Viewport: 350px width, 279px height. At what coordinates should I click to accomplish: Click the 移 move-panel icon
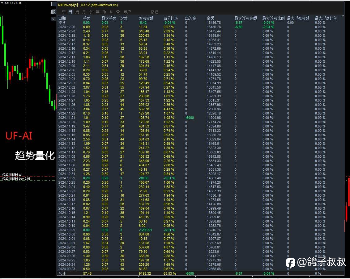click(53, 12)
